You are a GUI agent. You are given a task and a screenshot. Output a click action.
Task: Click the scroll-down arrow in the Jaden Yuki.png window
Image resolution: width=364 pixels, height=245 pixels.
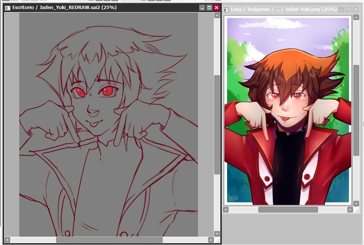click(x=356, y=203)
